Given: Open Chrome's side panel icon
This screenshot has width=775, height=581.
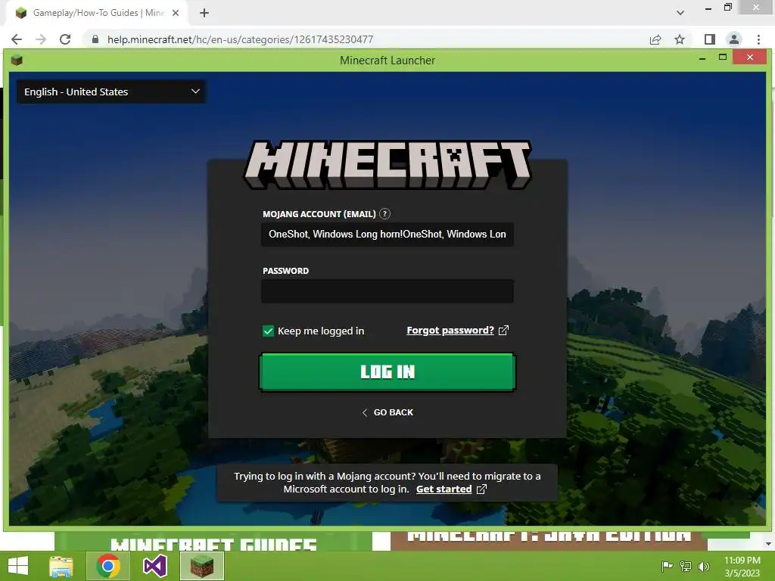Looking at the screenshot, I should coord(710,39).
